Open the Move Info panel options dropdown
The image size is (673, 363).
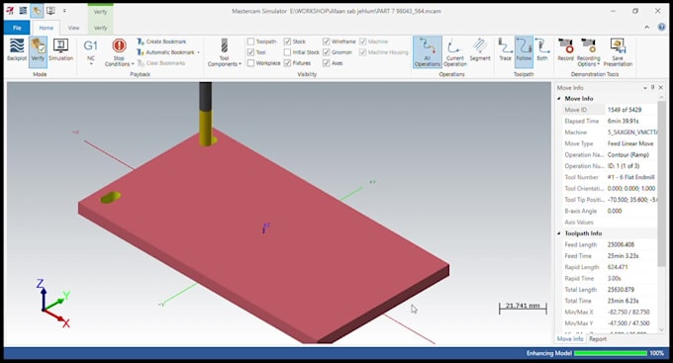coord(644,87)
